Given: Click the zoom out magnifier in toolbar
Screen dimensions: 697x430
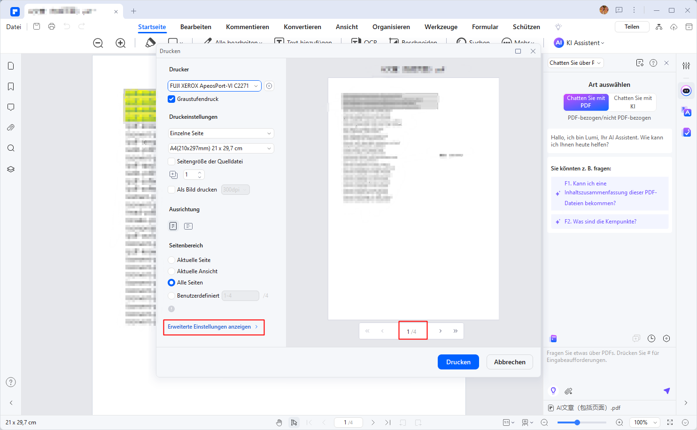Looking at the screenshot, I should click(98, 43).
